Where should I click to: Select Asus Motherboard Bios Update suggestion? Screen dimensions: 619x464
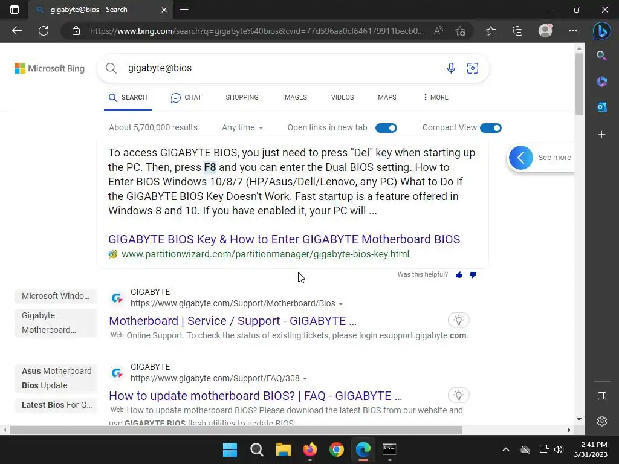pos(56,378)
